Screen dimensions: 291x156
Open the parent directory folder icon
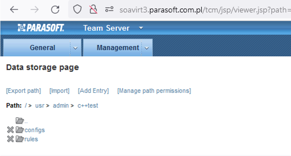click(x=20, y=121)
